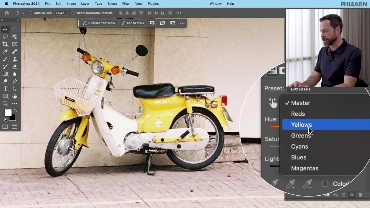Select the Clone Stamp tool

14,59
